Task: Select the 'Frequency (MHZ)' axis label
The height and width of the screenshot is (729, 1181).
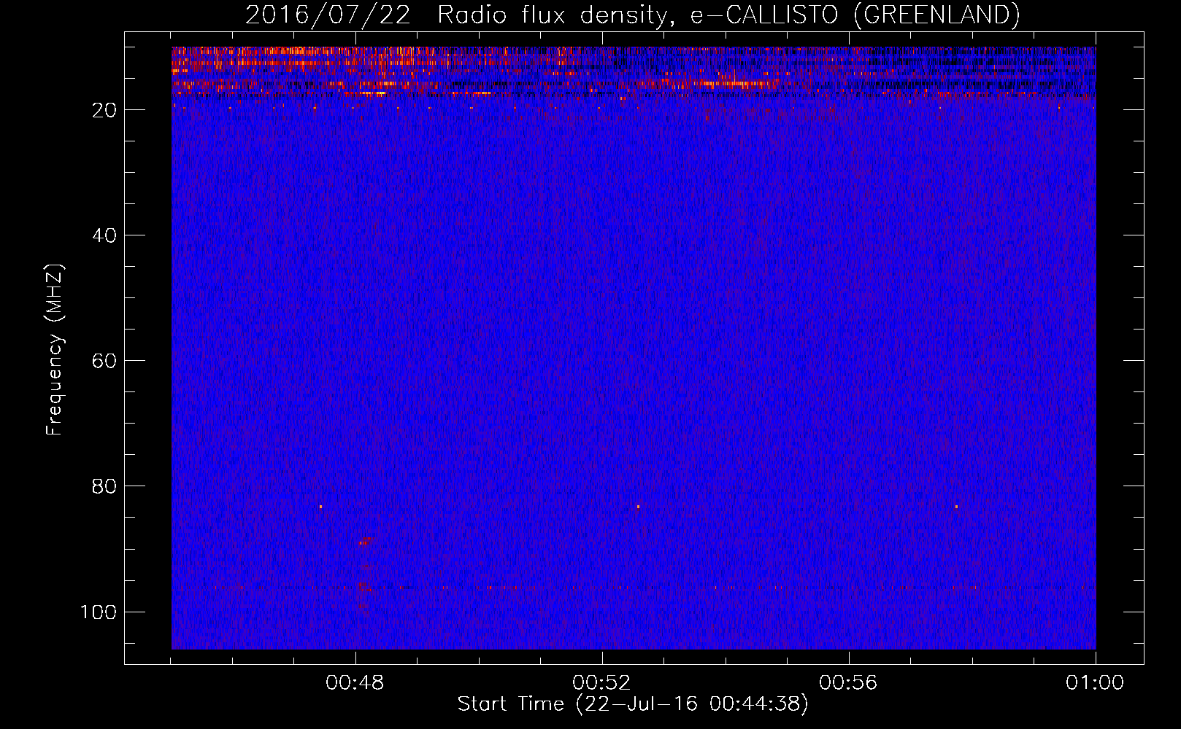Action: [55, 350]
